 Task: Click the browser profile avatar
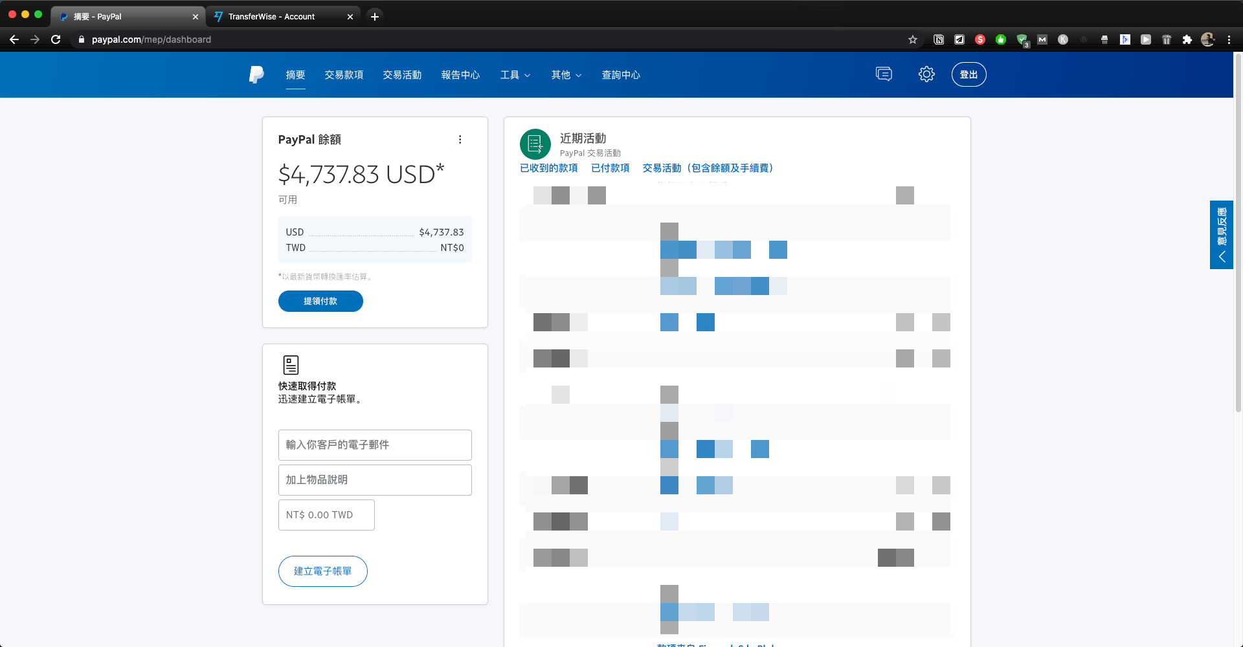click(x=1208, y=39)
